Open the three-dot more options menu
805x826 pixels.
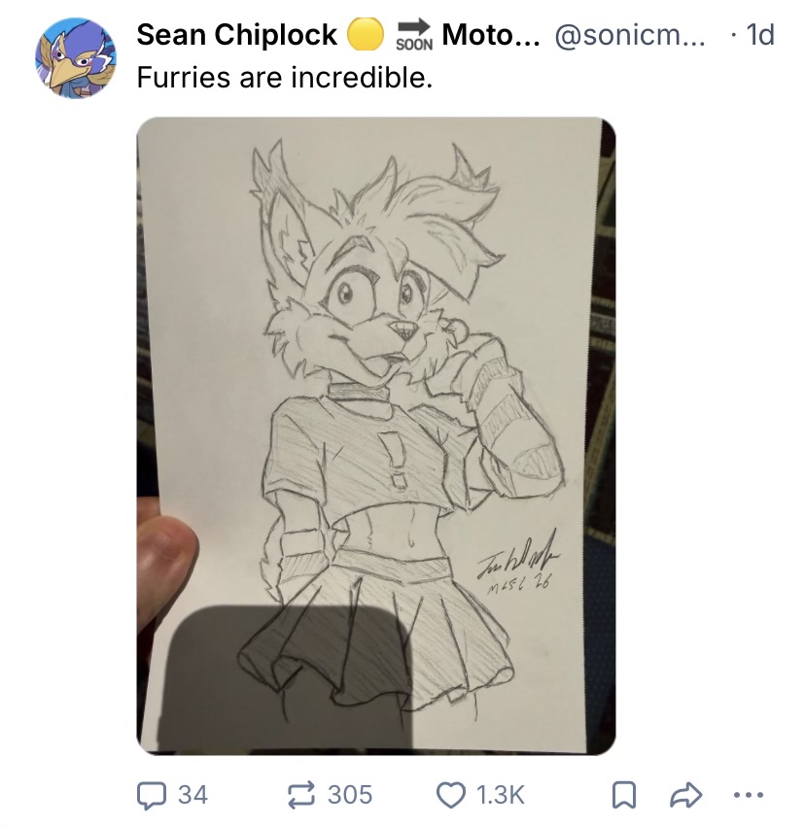pos(750,795)
